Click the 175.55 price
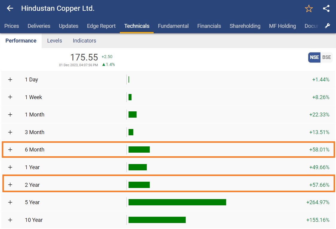The width and height of the screenshot is (336, 229). tap(84, 57)
